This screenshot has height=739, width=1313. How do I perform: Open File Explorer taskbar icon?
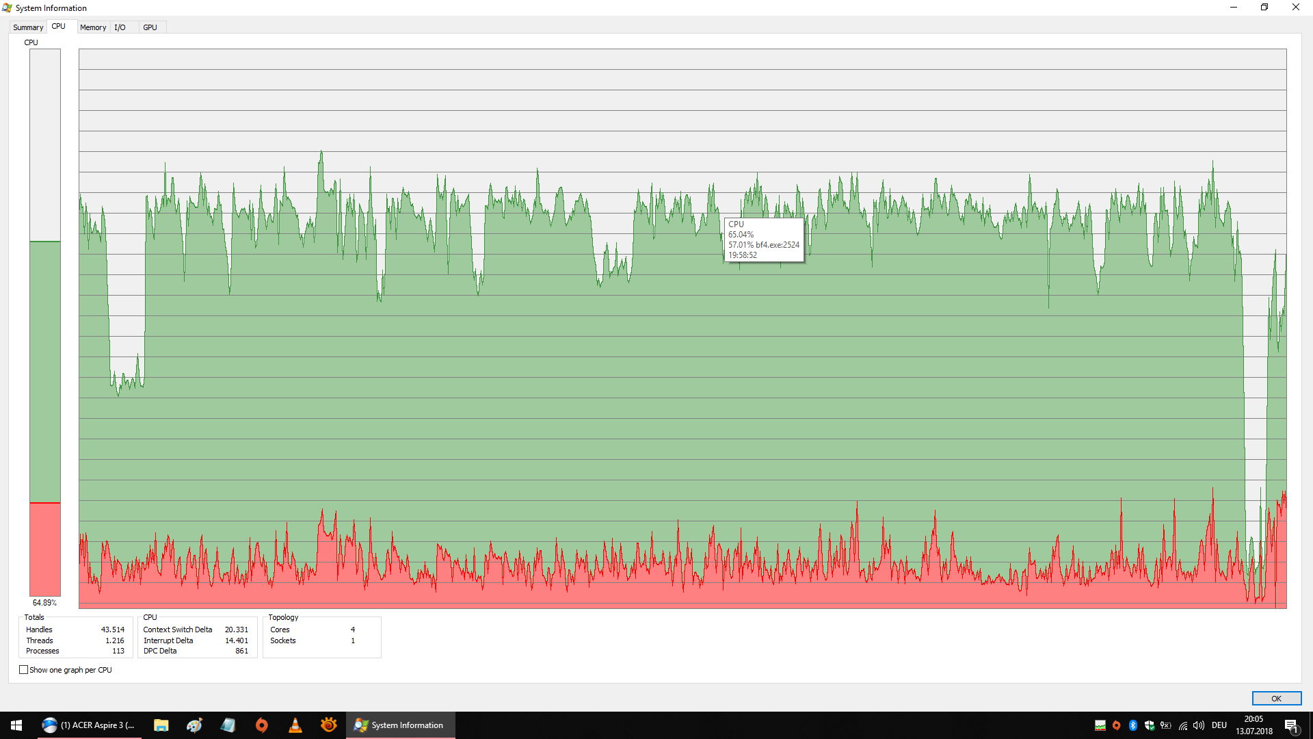click(161, 725)
